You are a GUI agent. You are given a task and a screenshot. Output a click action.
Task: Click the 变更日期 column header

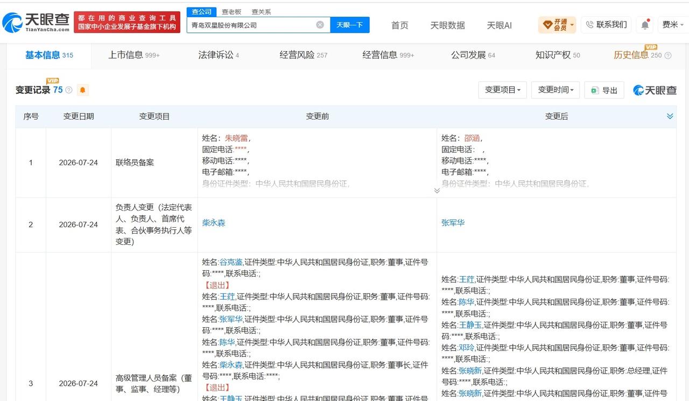pos(79,116)
